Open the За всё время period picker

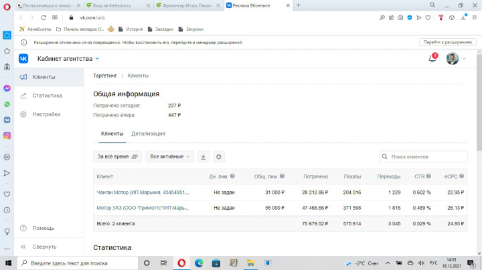(x=117, y=156)
